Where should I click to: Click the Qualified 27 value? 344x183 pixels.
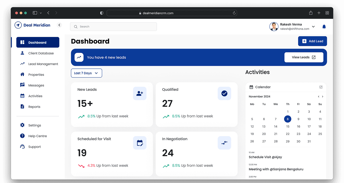[167, 104]
